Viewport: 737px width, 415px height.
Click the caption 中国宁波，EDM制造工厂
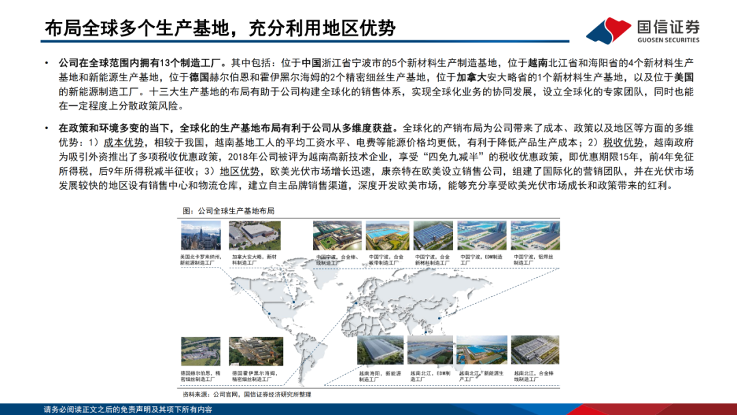click(x=481, y=260)
